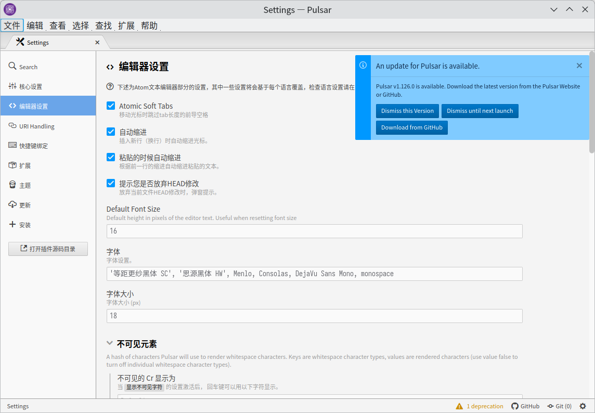Open the 查看 menu
Image resolution: width=595 pixels, height=413 pixels.
(x=58, y=25)
